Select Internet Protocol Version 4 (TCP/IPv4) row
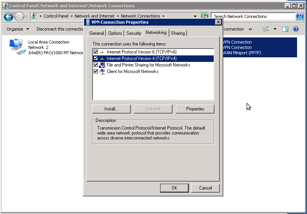This screenshot has height=214, width=307. pos(153,58)
